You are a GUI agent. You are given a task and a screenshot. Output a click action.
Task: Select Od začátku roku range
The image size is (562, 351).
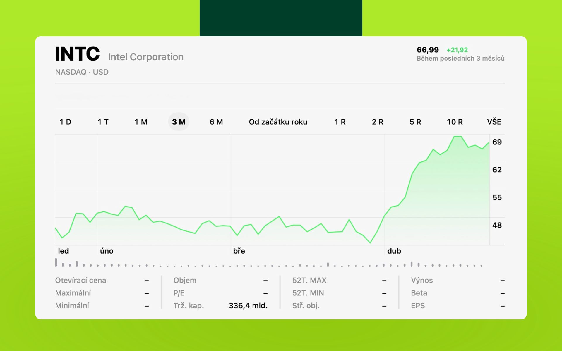278,122
